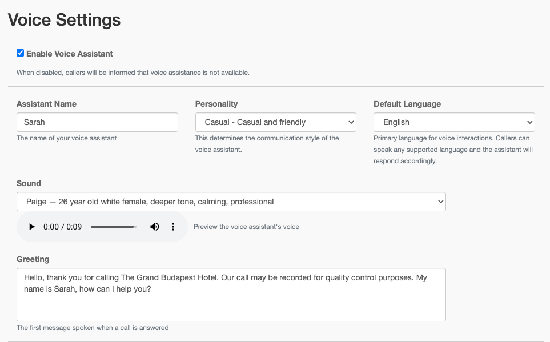The height and width of the screenshot is (342, 550).
Task: Open the Personality dropdown
Action: tap(275, 122)
